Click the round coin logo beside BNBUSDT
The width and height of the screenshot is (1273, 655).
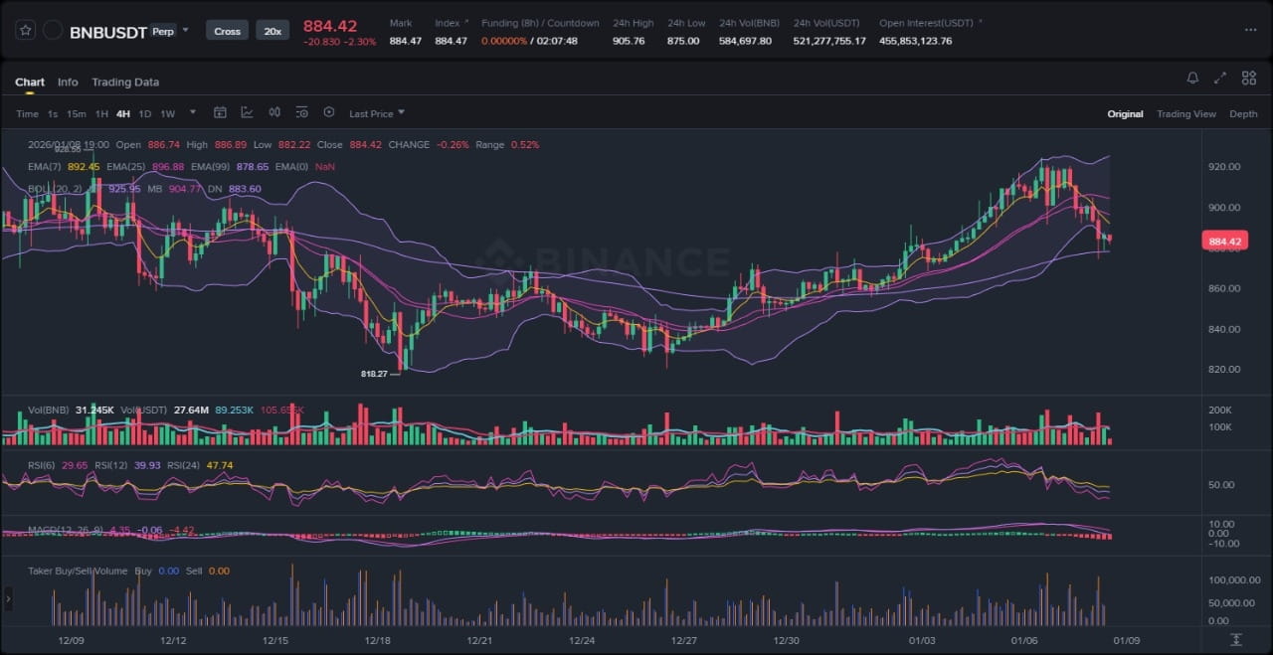click(x=53, y=31)
